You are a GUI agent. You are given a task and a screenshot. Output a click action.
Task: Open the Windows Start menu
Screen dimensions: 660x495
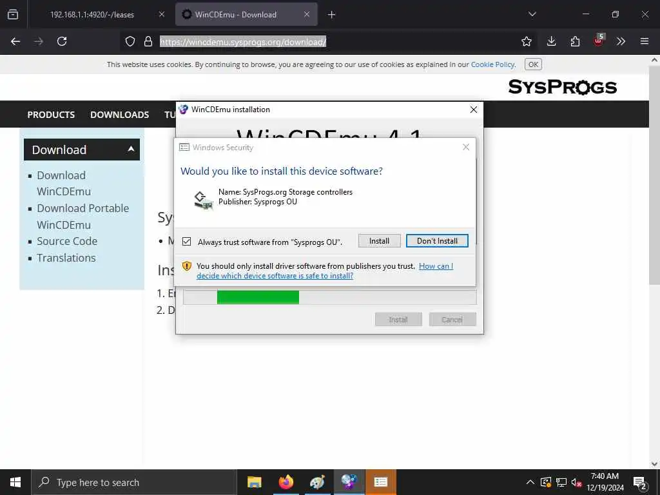[15, 482]
